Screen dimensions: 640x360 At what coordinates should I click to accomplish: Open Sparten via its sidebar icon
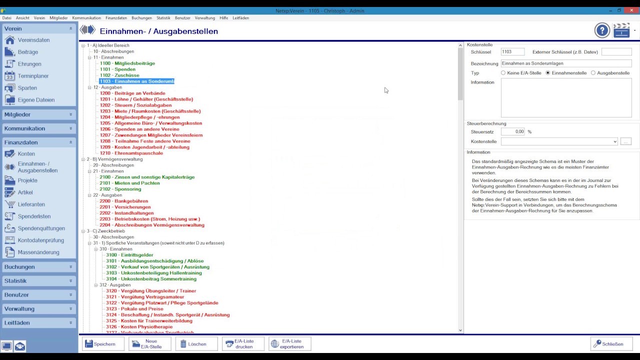(x=10, y=88)
